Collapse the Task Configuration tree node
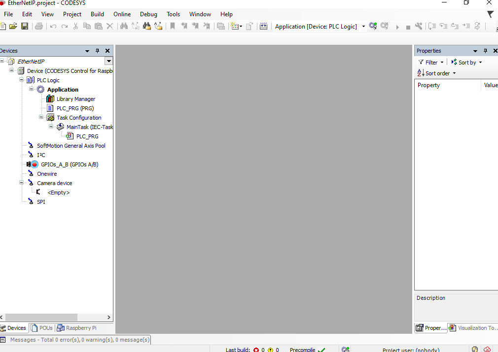Image resolution: width=498 pixels, height=352 pixels. pos(41,118)
